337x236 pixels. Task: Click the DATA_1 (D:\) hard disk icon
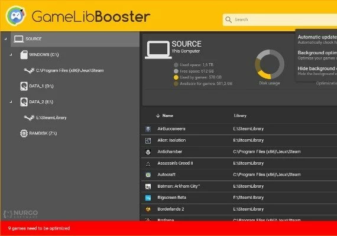24,86
